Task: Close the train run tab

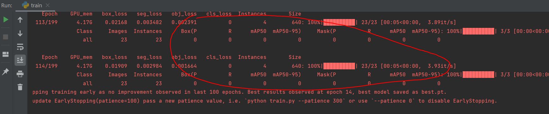Action: (47, 5)
